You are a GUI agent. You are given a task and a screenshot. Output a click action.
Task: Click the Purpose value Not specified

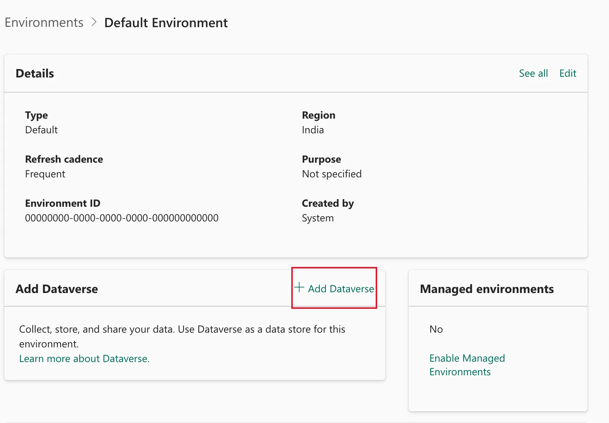[332, 174]
